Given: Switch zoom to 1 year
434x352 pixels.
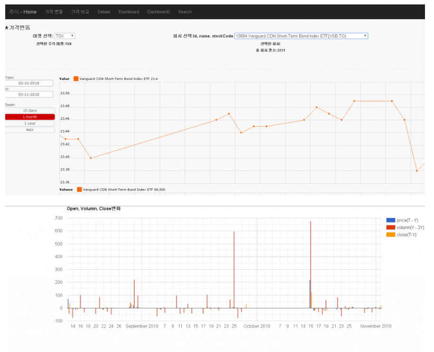Looking at the screenshot, I should point(30,124).
